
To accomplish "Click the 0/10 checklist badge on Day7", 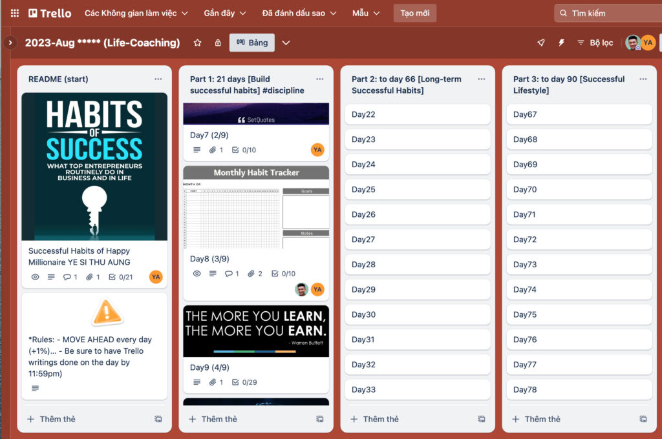I will click(244, 150).
